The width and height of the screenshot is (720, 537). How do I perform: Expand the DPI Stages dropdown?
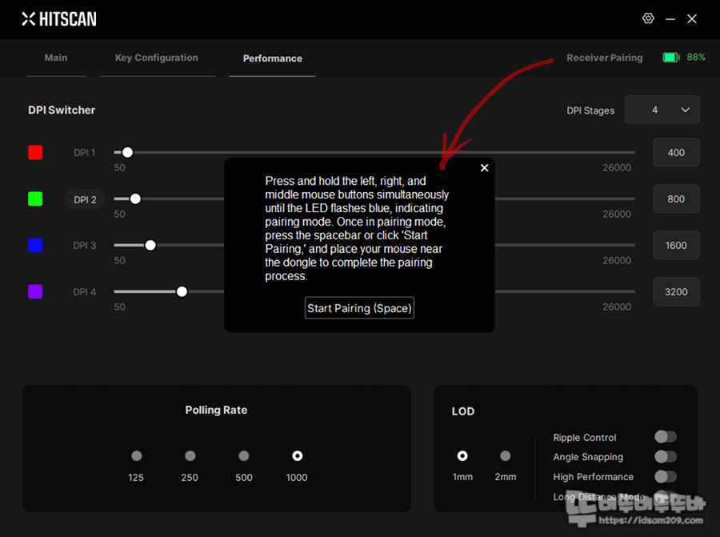tap(662, 110)
